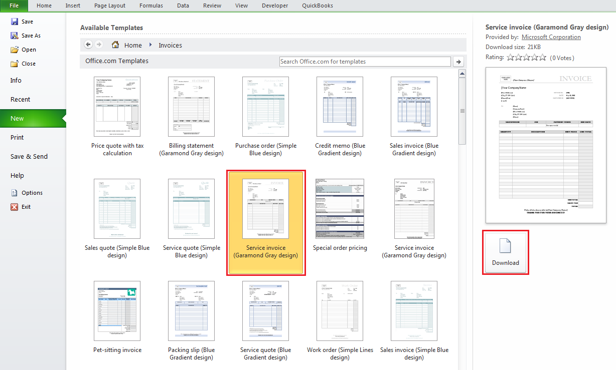This screenshot has width=616, height=370.
Task: Click the Close folder icon
Action: (x=14, y=64)
